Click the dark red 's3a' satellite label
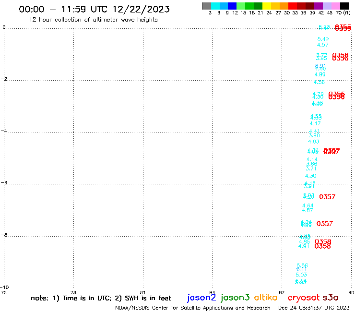Screen dimensions: 355x312 pyautogui.click(x=330, y=298)
